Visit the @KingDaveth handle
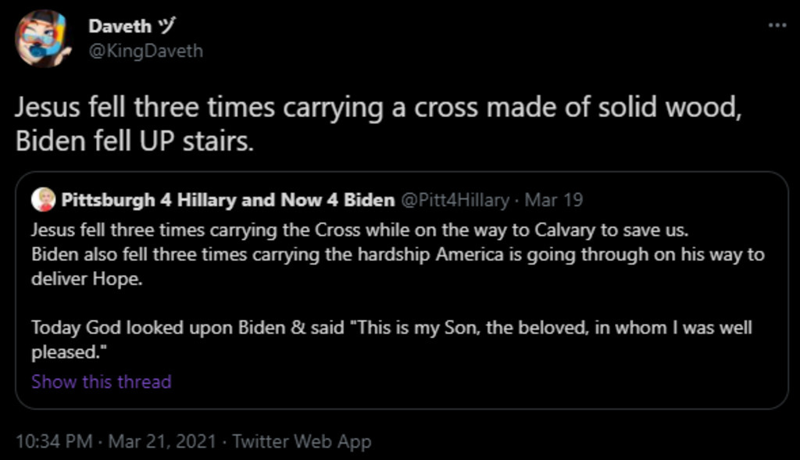Image resolution: width=800 pixels, height=460 pixels. [x=145, y=51]
